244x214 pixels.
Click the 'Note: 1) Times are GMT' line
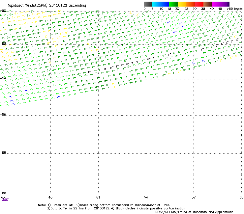click(104, 205)
